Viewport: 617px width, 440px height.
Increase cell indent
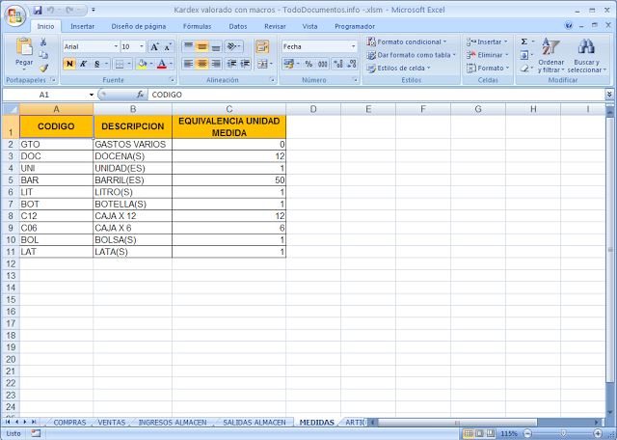coord(245,64)
